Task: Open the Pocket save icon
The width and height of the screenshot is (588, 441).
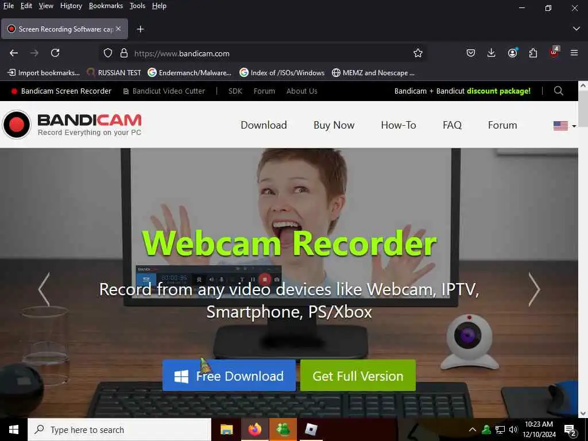Action: click(471, 53)
